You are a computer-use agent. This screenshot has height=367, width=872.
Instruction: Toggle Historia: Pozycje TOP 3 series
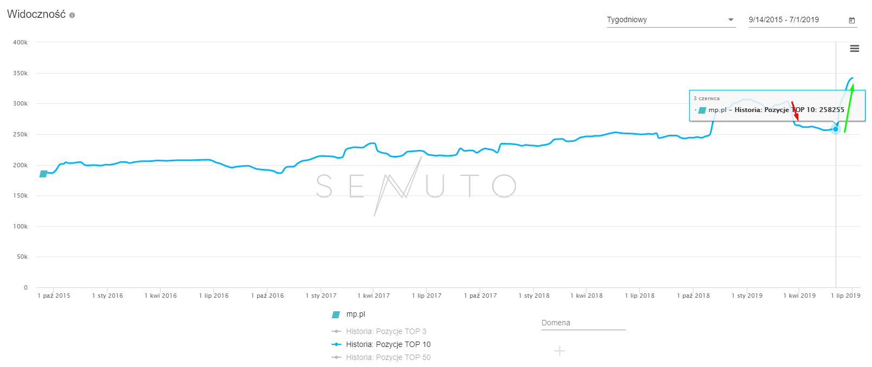tap(385, 331)
